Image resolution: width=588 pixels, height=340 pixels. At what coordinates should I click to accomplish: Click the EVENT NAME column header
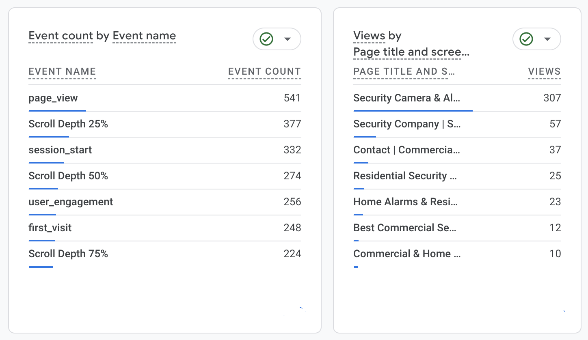pos(62,72)
